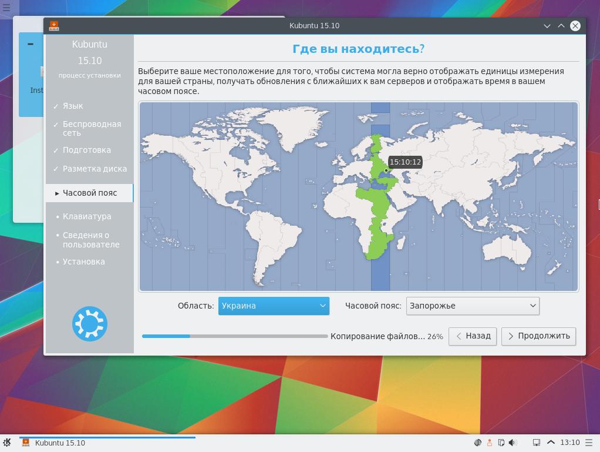Open the desktop toolbox menu icon
600x452 pixels.
click(x=6, y=8)
